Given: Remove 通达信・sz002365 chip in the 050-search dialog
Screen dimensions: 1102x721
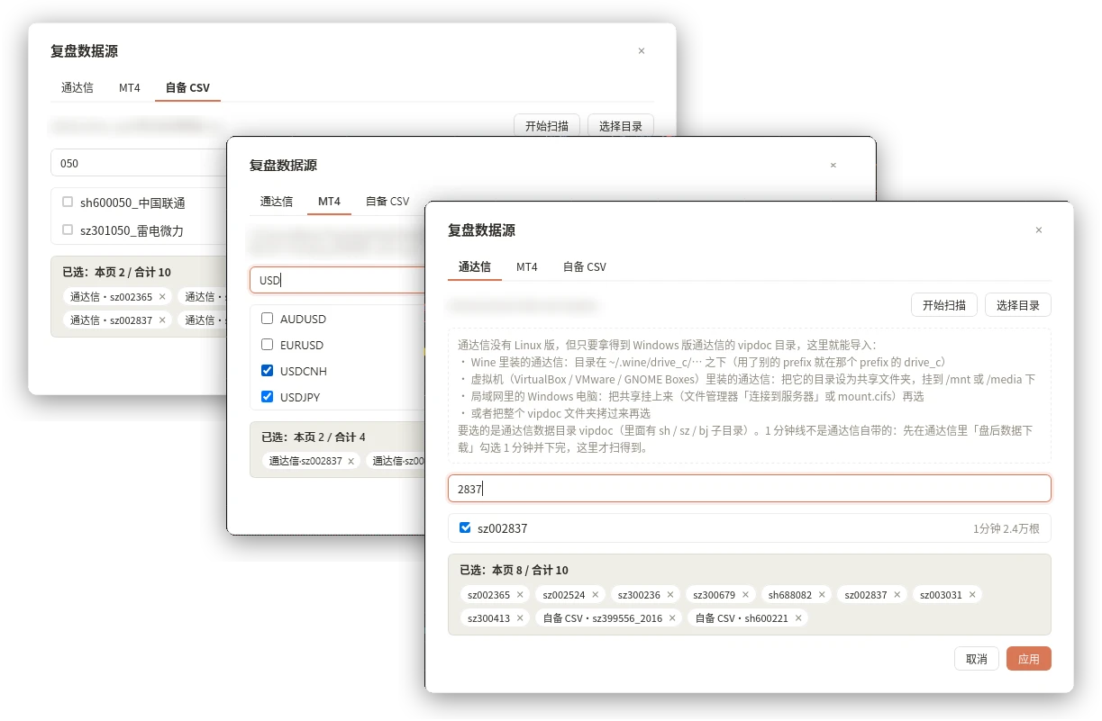Looking at the screenshot, I should pyautogui.click(x=162, y=297).
